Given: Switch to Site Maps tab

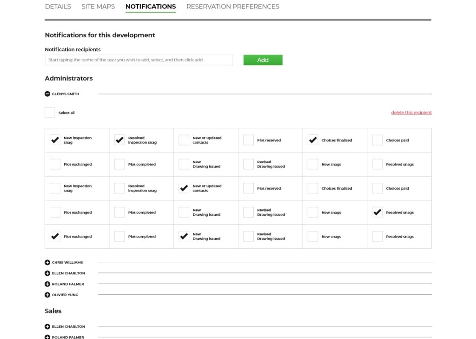Looking at the screenshot, I should (98, 7).
